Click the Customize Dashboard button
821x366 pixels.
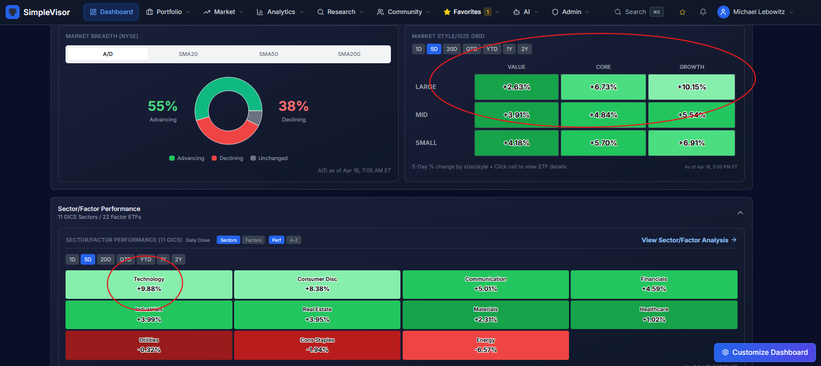click(x=764, y=353)
